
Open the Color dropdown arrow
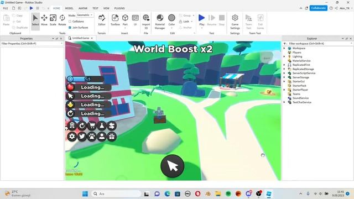click(x=171, y=28)
